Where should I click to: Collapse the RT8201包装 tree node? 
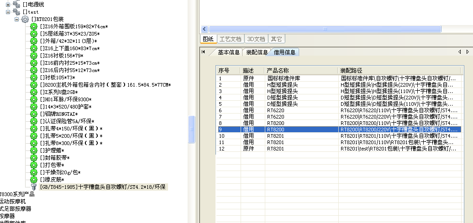coord(17,19)
